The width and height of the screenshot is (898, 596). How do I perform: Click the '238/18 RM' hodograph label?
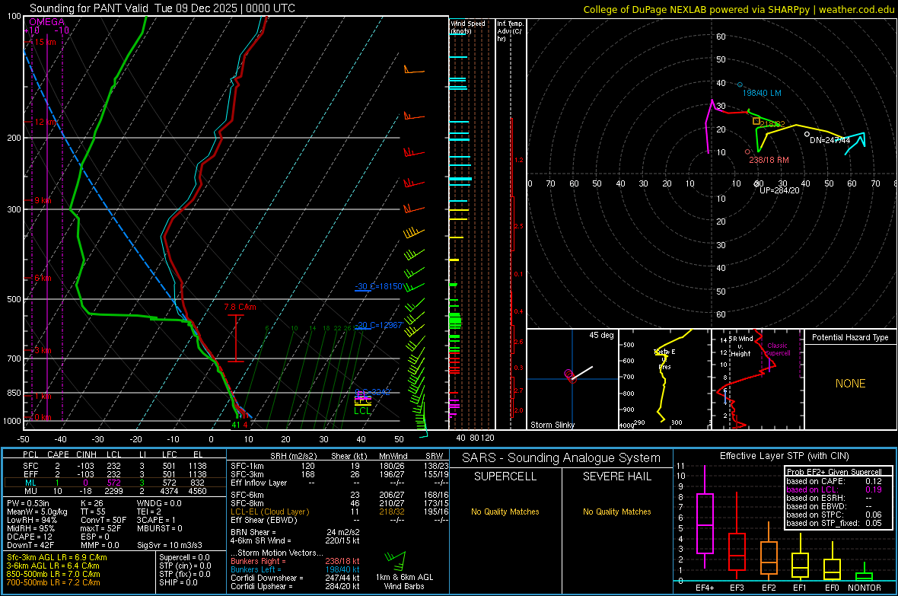point(769,160)
